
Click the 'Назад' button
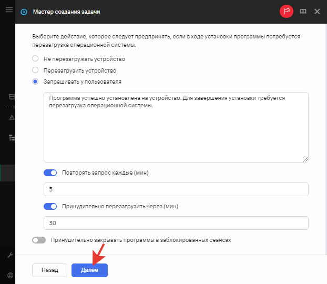(49, 270)
